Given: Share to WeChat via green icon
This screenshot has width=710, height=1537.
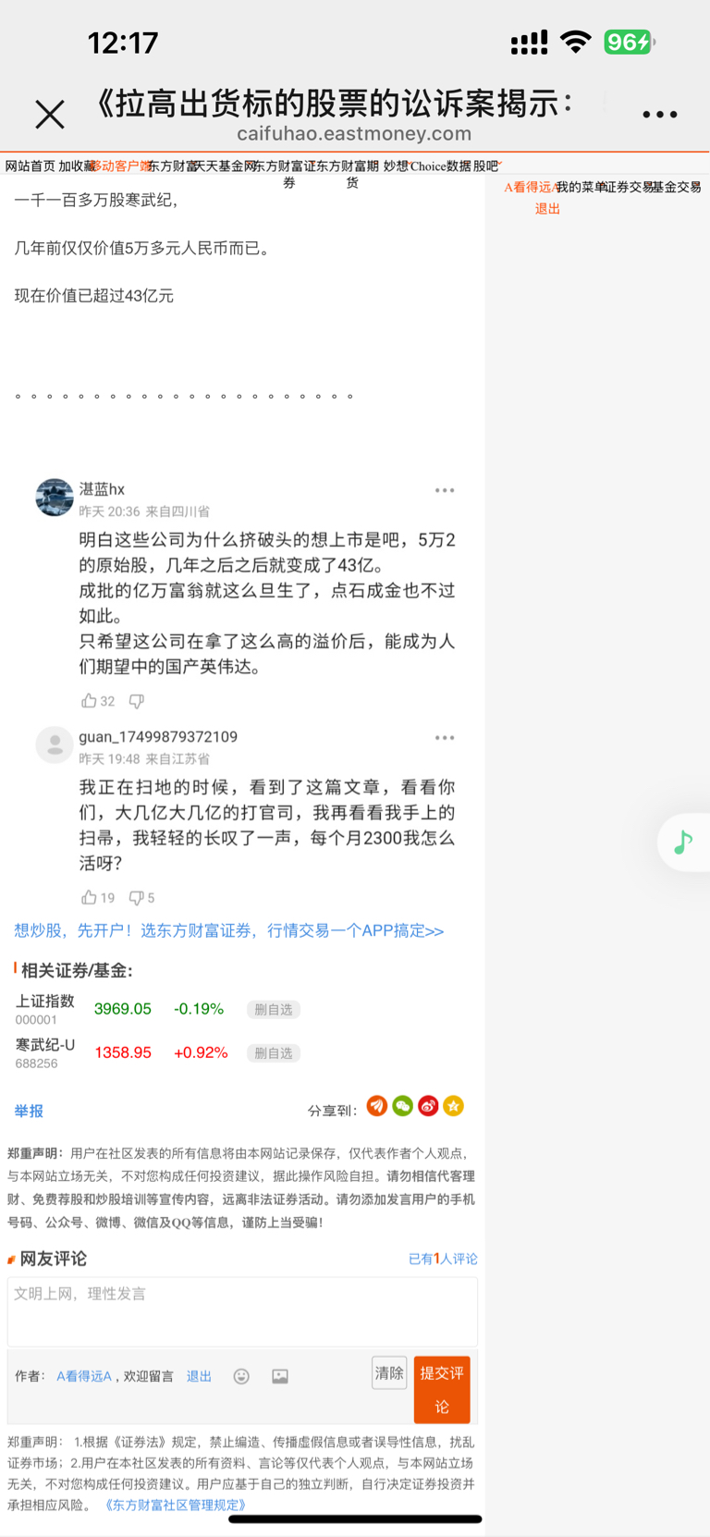Looking at the screenshot, I should pos(402,1106).
